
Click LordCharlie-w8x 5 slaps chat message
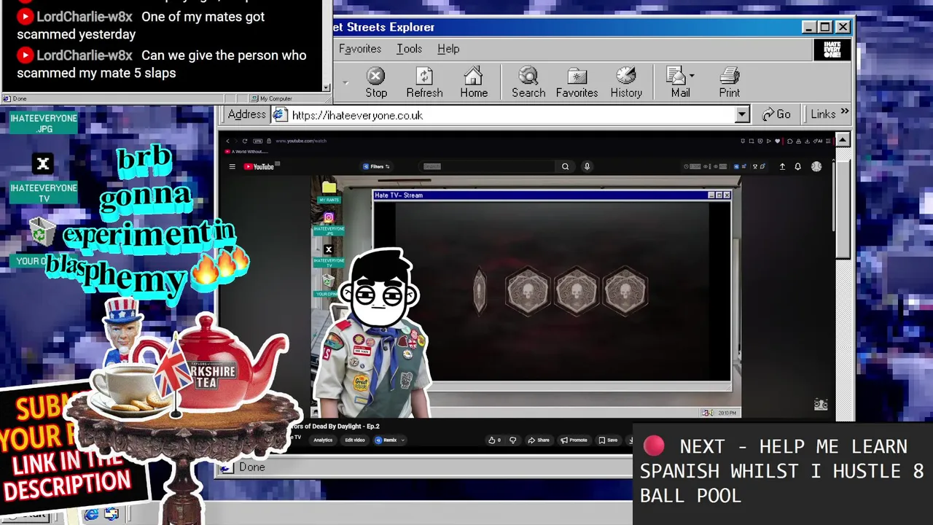pos(162,64)
